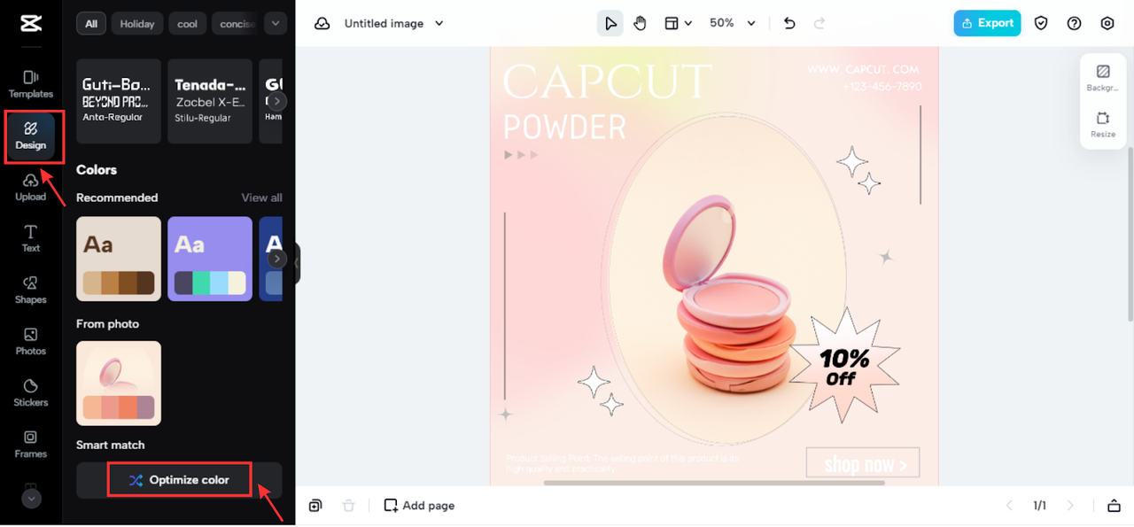
Task: Select the 10% Off starburst badge
Action: pyautogui.click(x=843, y=365)
